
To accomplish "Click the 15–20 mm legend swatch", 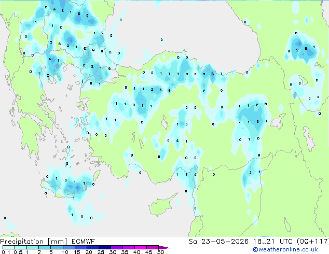I will point(80,247).
